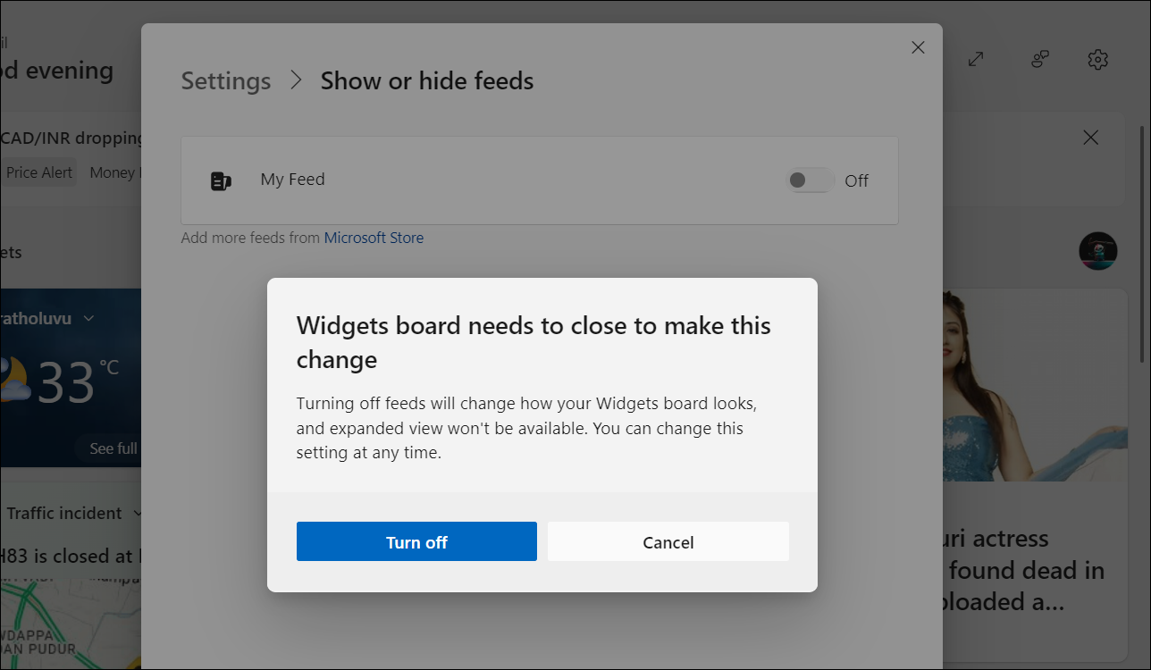Toggle the My Feed switch
1151x670 pixels.
pos(810,180)
